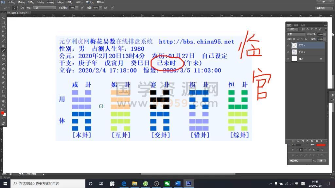Image resolution: width=335 pixels, height=188 pixels.
Task: Click the red foreground color swatch in toolbox
Action: point(2,113)
